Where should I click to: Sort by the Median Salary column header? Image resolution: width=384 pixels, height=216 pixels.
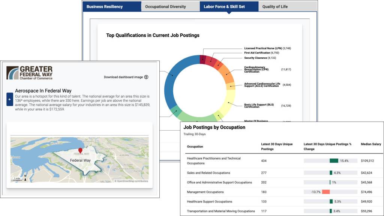(x=370, y=144)
